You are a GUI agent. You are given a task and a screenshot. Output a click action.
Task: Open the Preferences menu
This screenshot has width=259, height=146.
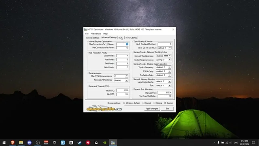(x=96, y=34)
